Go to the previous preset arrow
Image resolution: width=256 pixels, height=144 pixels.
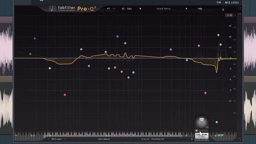point(140,9)
